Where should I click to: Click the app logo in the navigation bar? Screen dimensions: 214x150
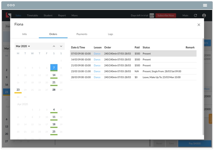point(8,15)
